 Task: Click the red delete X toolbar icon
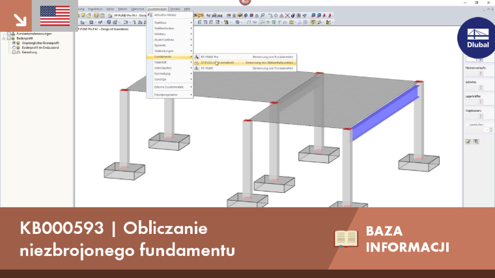[x=287, y=16]
